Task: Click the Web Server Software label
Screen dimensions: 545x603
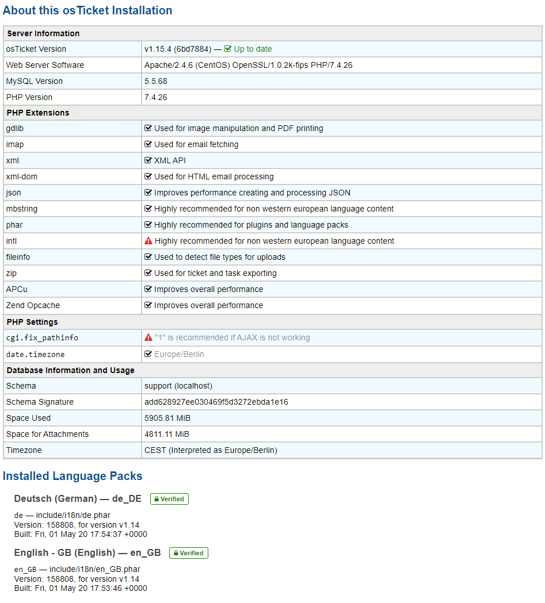Action: pyautogui.click(x=45, y=65)
